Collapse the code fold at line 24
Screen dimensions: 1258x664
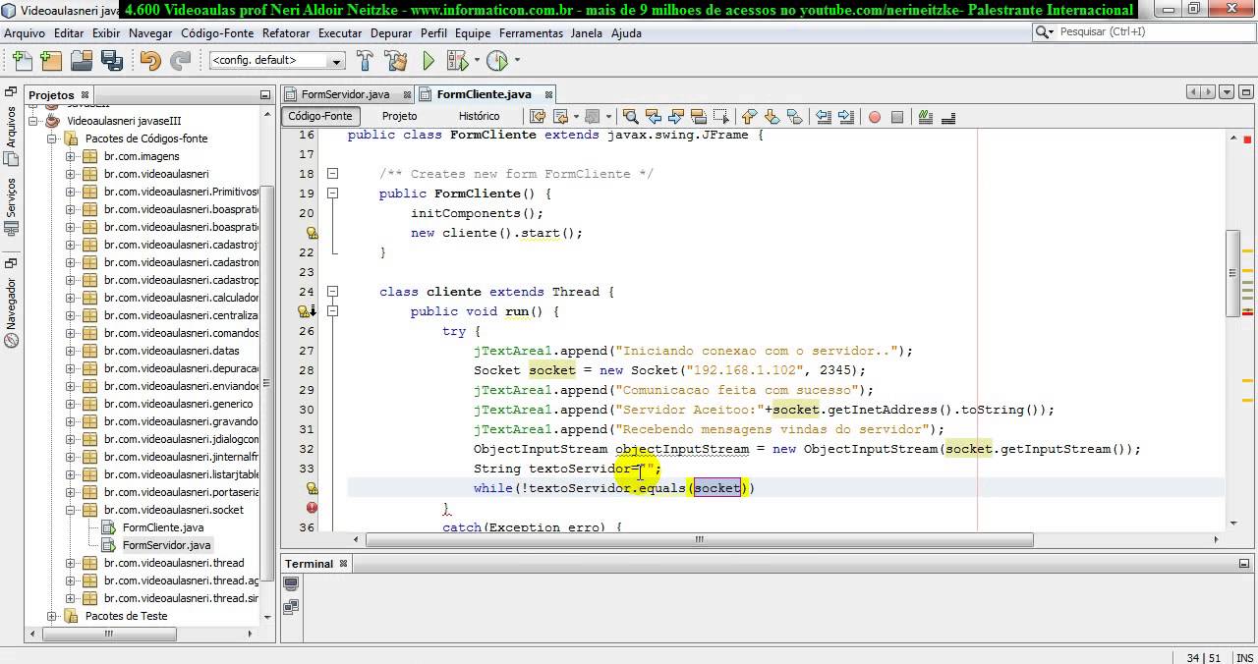point(332,292)
